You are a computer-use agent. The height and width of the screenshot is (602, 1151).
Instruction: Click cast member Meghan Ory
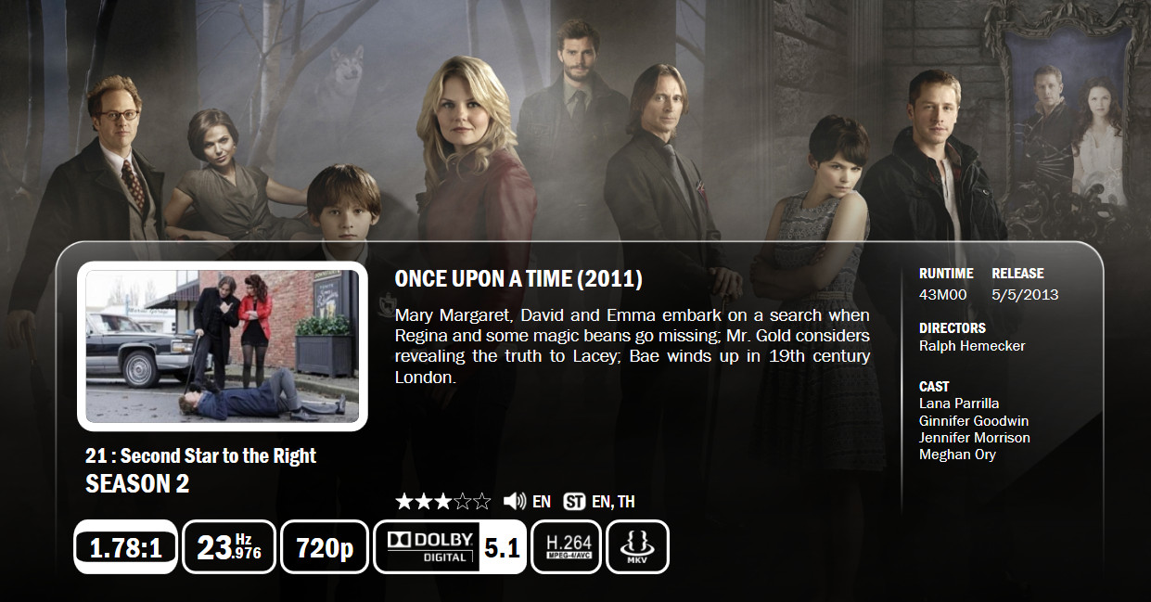pos(957,455)
